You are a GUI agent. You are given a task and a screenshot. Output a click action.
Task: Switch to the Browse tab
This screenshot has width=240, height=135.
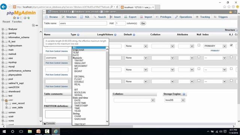(x=51, y=17)
